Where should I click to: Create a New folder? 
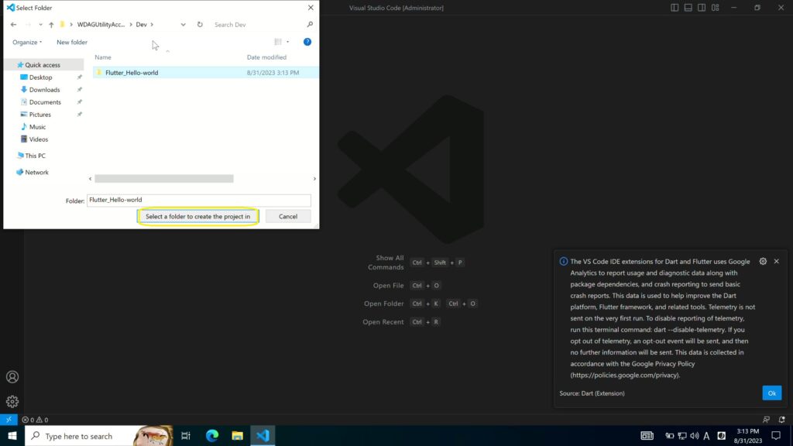pyautogui.click(x=72, y=42)
